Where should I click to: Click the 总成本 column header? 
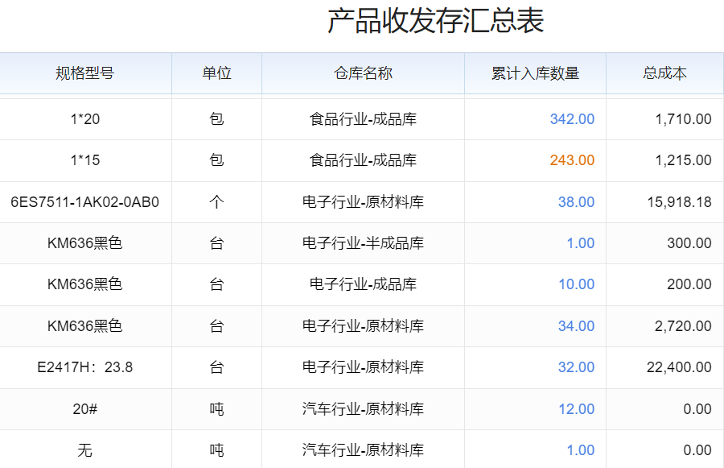[664, 73]
